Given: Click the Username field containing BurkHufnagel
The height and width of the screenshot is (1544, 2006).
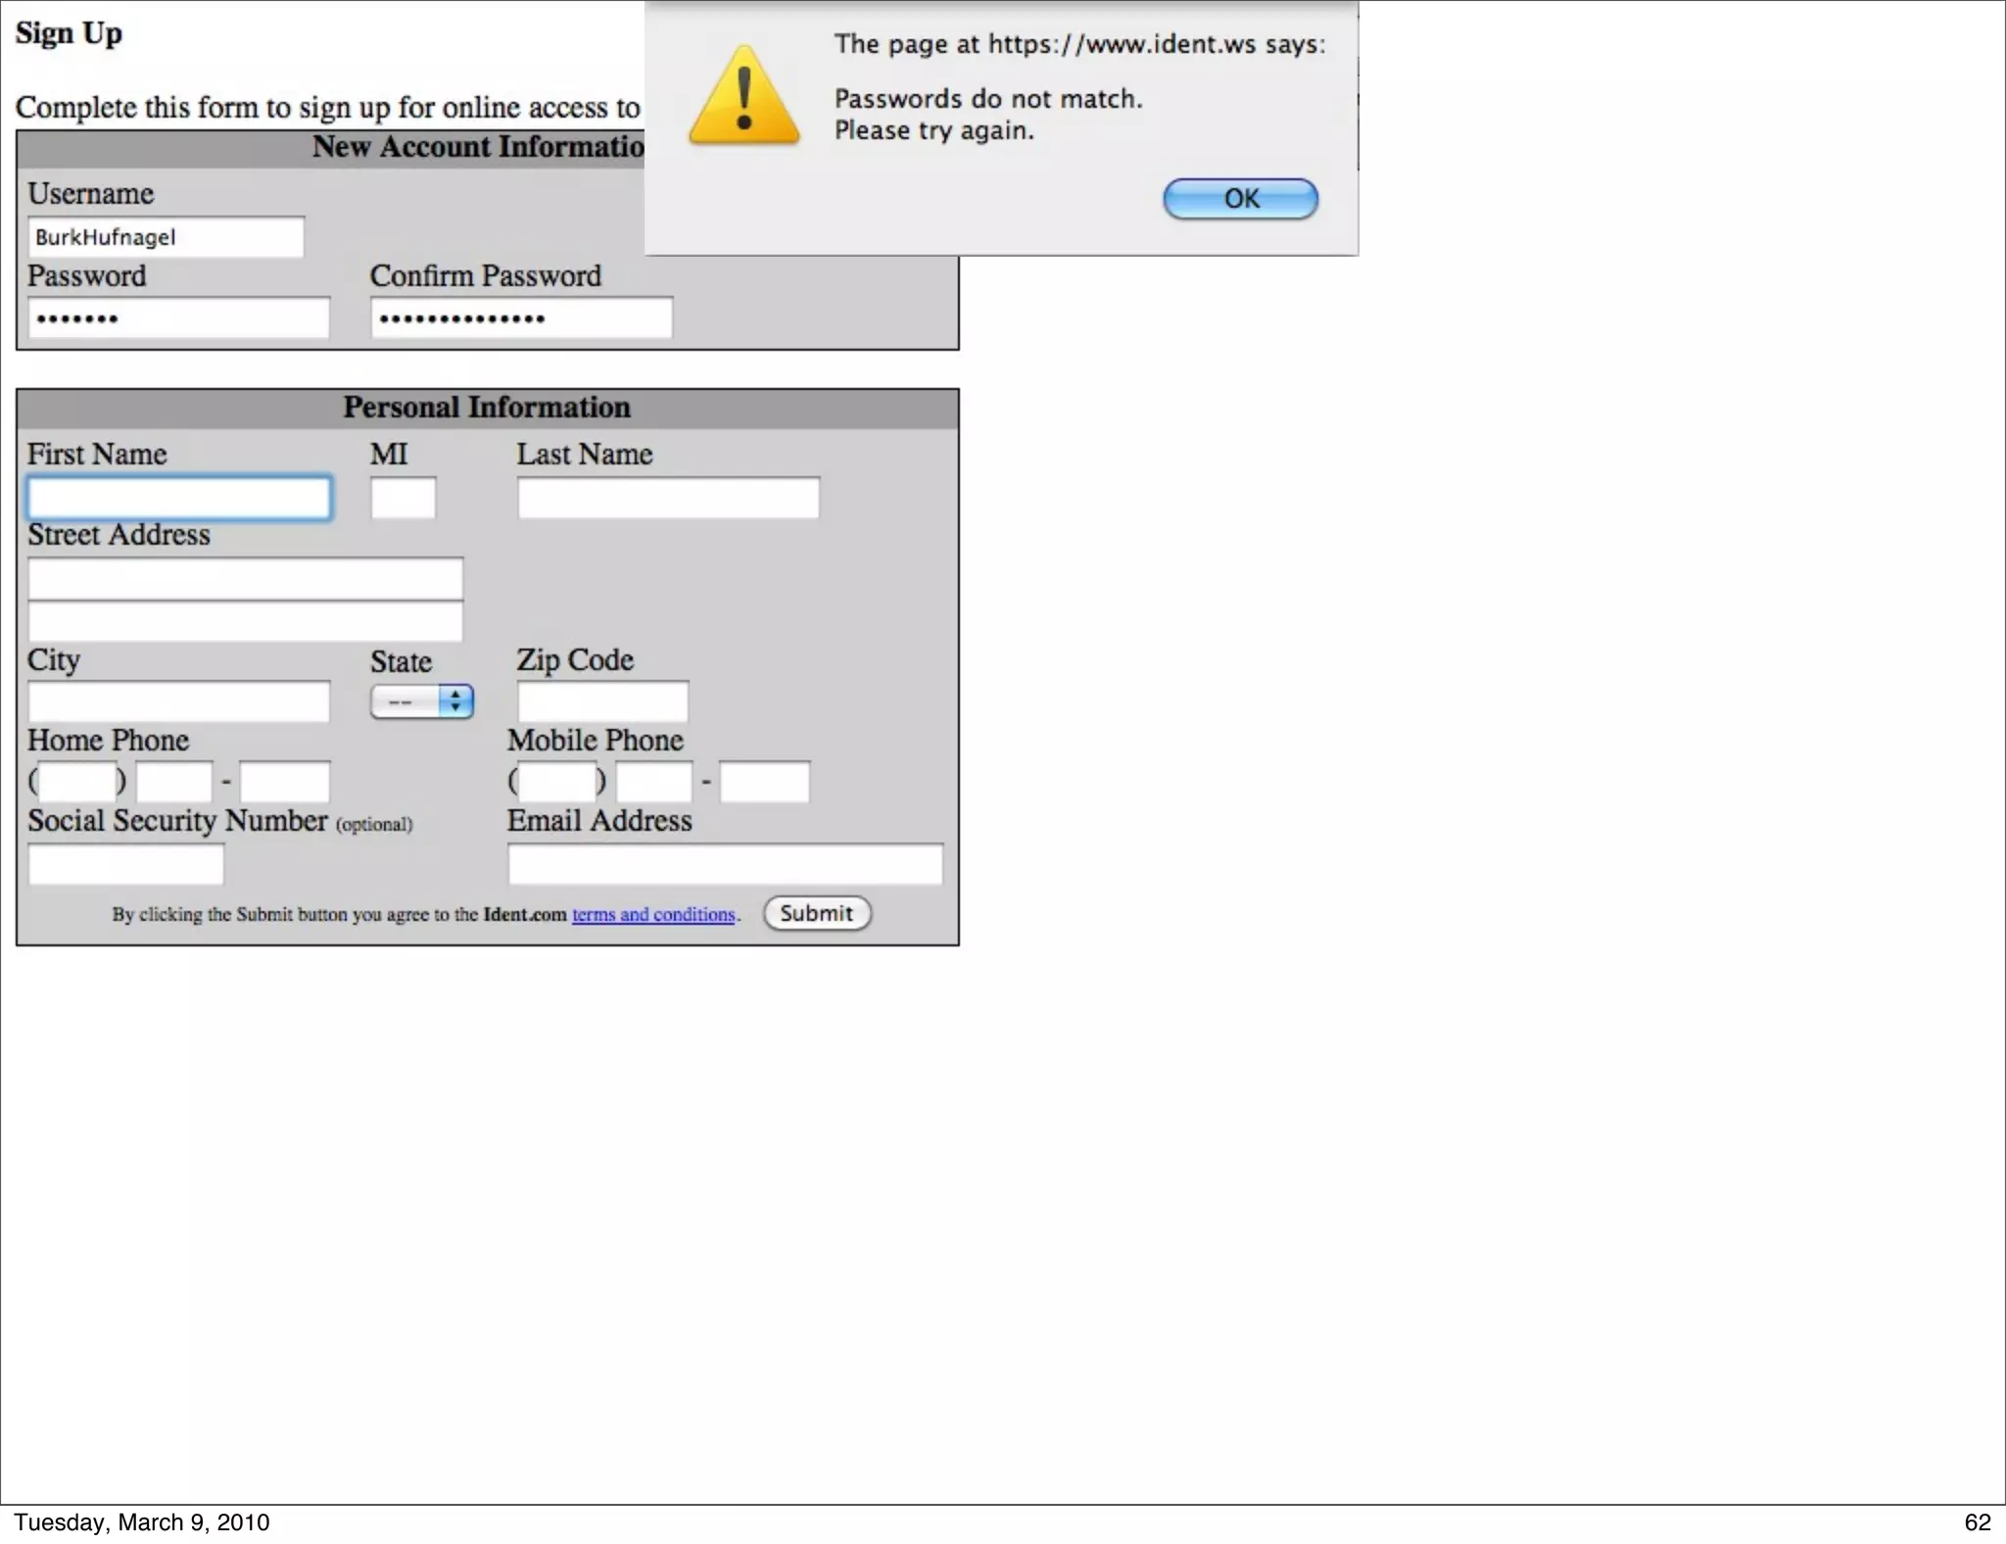Looking at the screenshot, I should click(x=166, y=237).
